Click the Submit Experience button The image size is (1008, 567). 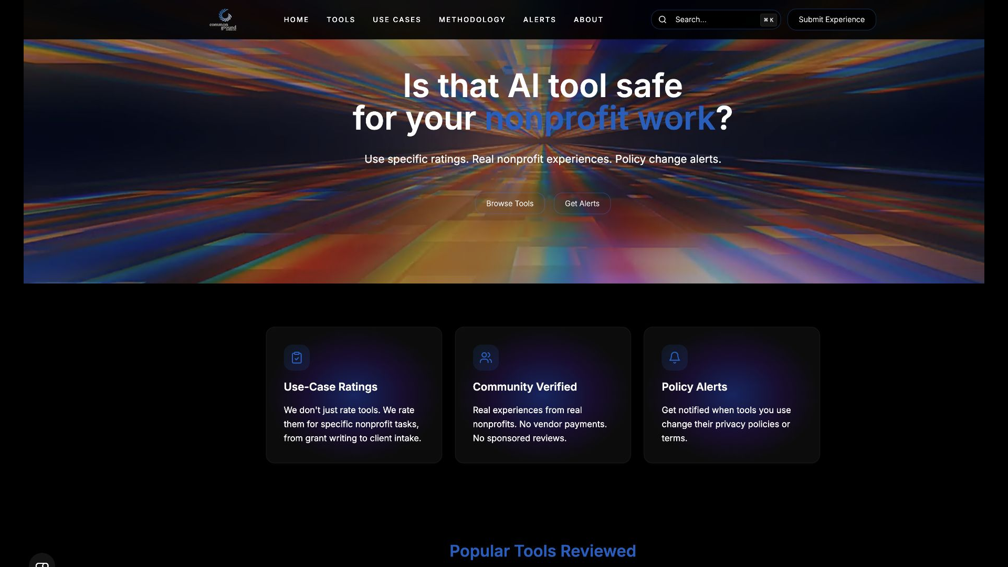coord(832,19)
